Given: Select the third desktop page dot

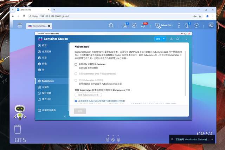Looking at the screenshot, I should pos(118,136).
